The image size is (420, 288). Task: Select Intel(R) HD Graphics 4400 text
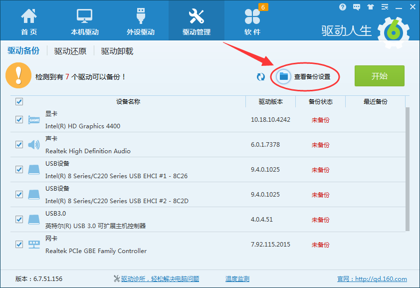[83, 126]
